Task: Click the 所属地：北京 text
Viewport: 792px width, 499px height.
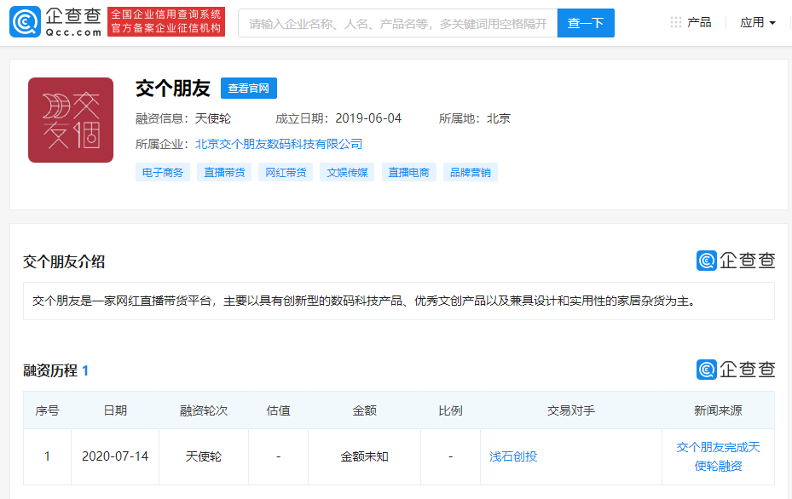Action: tap(475, 118)
